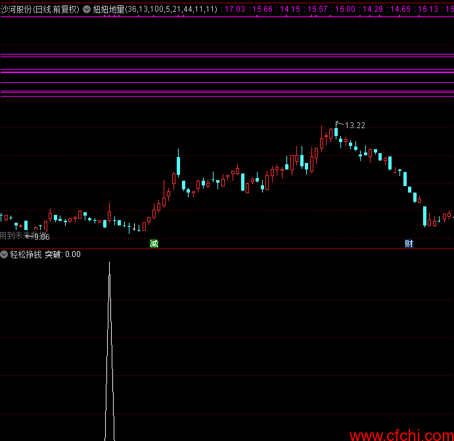454x441 pixels.
Task: Click the tall cyan candle after the rally peak
Action: click(178, 165)
